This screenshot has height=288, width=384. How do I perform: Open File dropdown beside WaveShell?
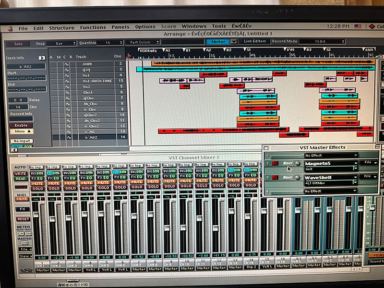368,176
